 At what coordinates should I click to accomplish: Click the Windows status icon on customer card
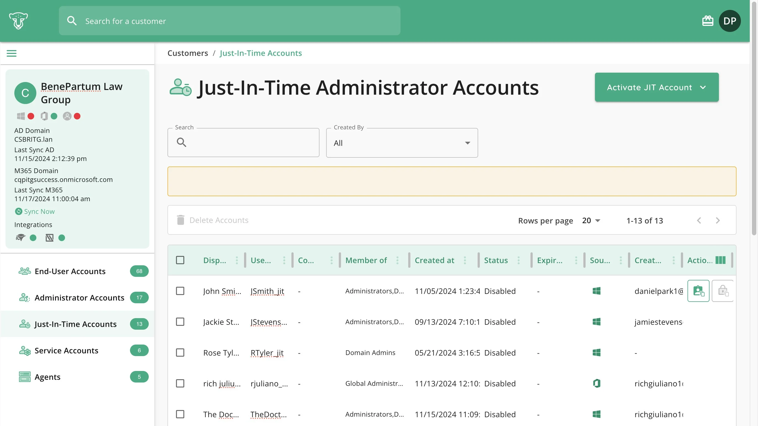click(21, 116)
